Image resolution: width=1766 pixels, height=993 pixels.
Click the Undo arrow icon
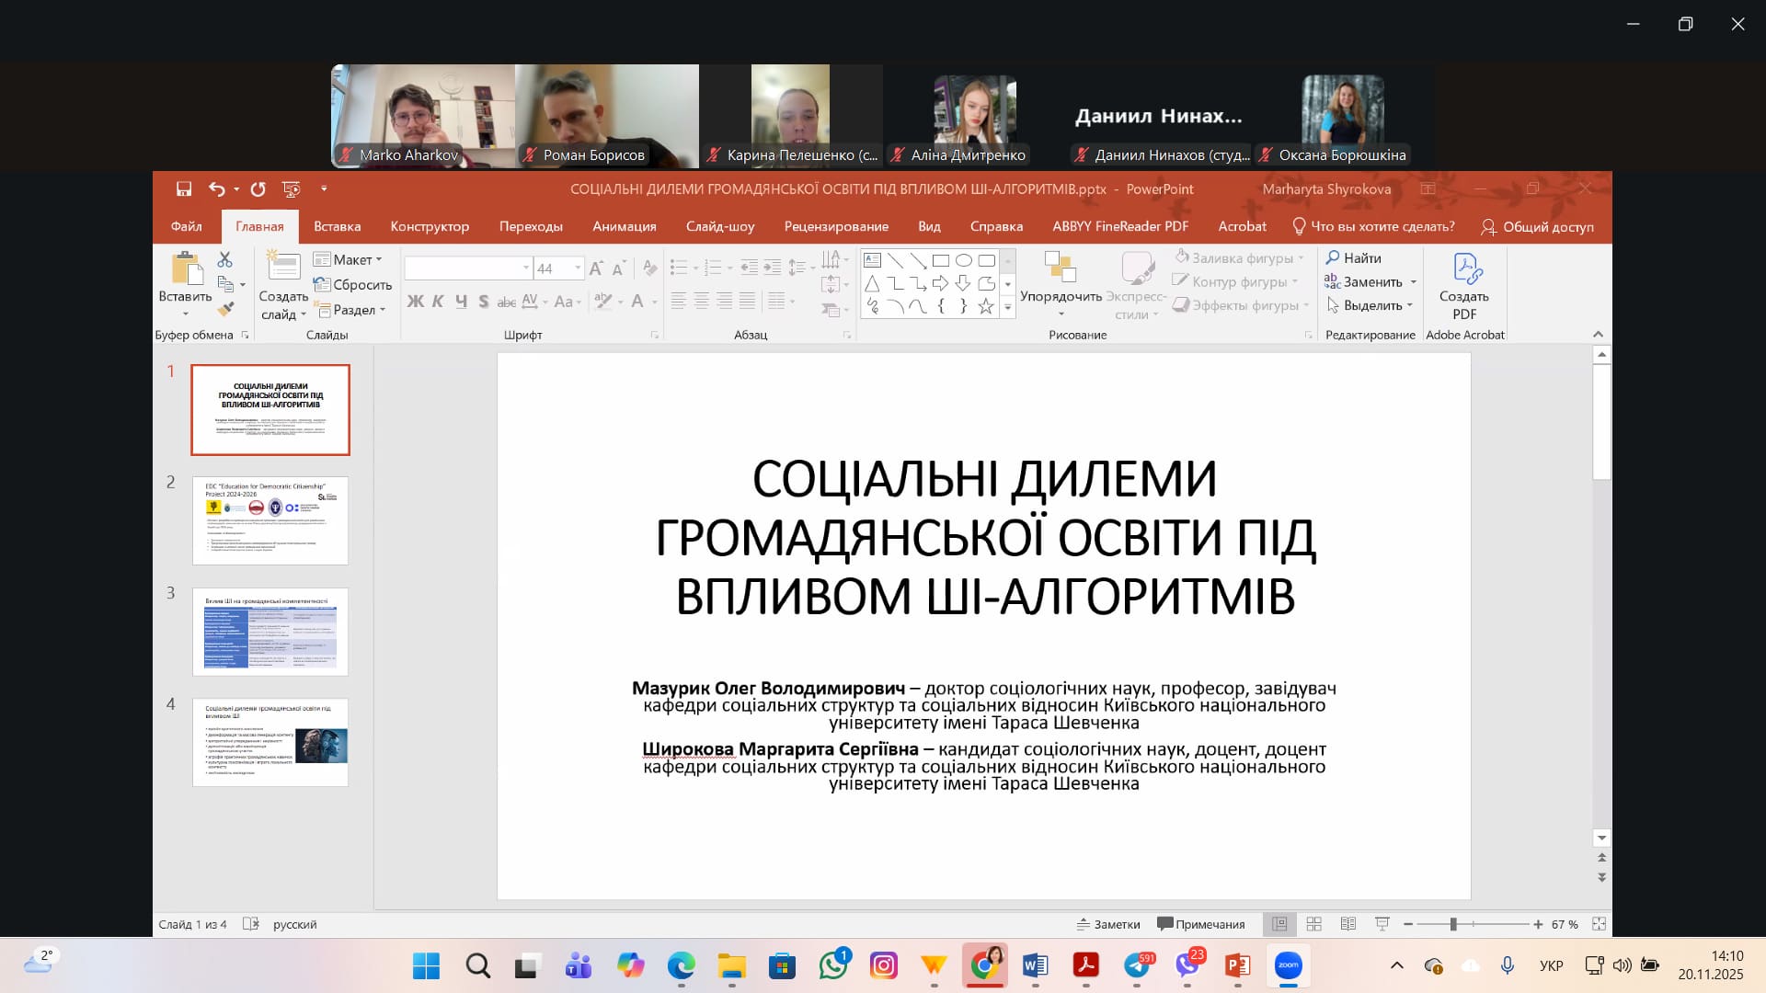click(216, 189)
